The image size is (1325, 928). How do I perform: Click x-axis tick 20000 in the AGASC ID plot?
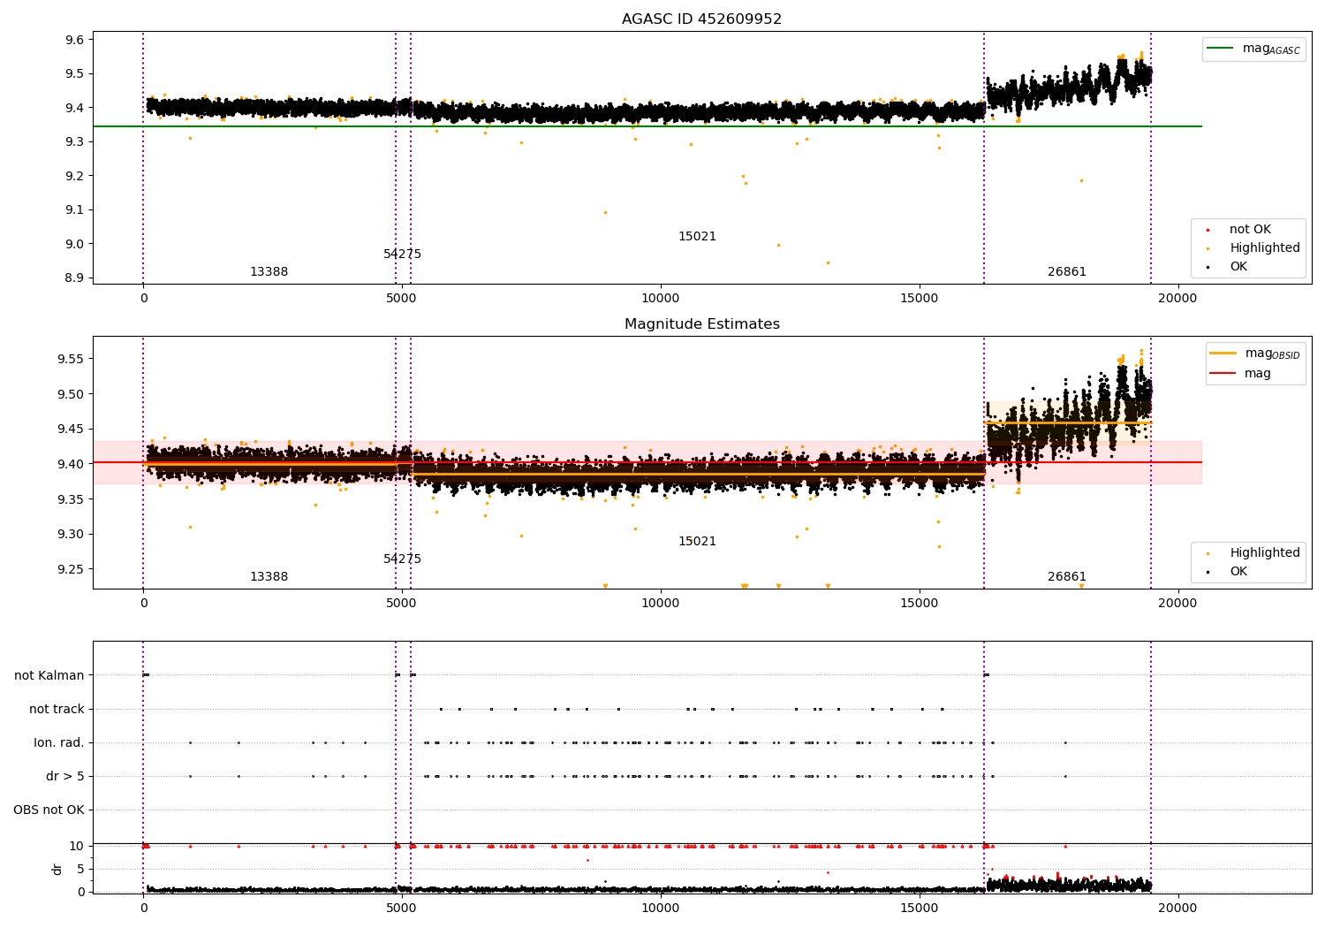pos(1177,299)
